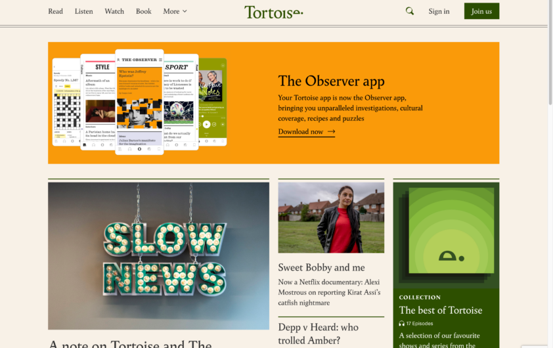Open the Sweet Bobby and me headline
553x348 pixels.
321,267
